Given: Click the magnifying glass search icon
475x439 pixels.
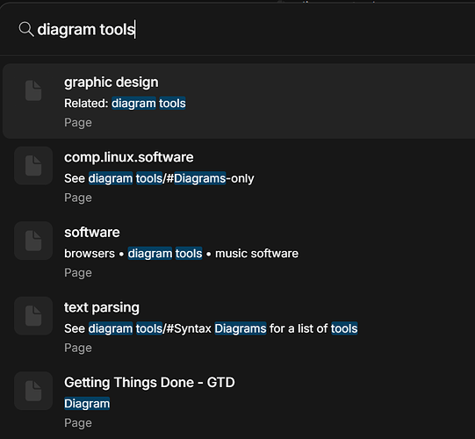Looking at the screenshot, I should click(26, 29).
